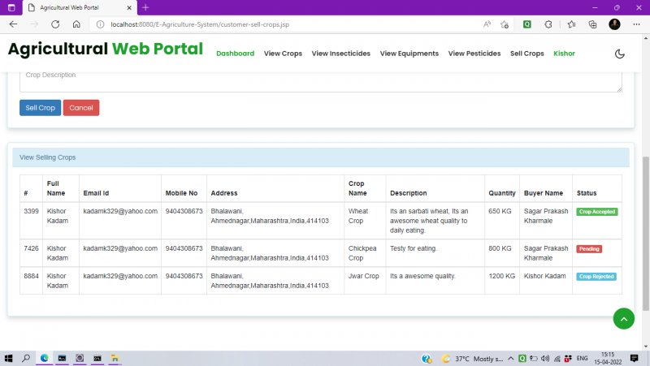650x366 pixels.
Task: Focus the Crop Description text area
Action: click(321, 82)
